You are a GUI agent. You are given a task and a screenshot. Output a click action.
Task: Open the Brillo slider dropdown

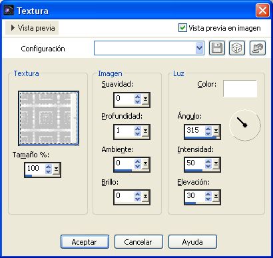coord(146,197)
